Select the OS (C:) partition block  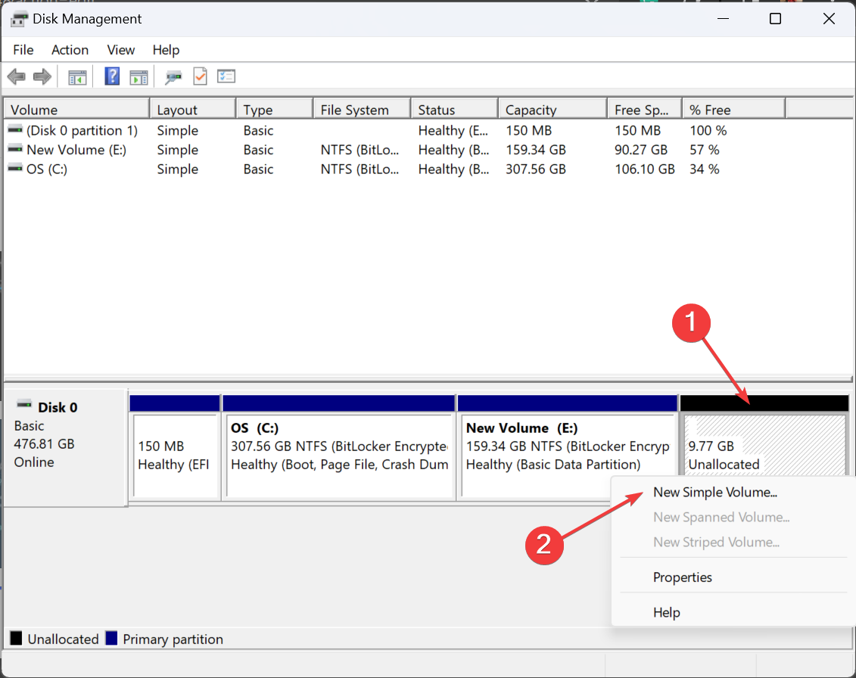pos(339,448)
